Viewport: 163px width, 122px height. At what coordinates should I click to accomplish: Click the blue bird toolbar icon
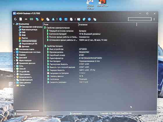click(84, 19)
